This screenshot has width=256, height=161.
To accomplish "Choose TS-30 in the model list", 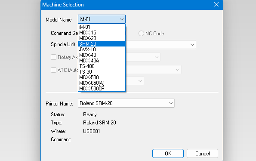I will 102,72.
